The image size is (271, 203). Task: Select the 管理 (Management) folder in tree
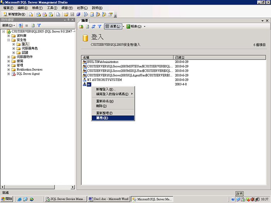(20, 65)
